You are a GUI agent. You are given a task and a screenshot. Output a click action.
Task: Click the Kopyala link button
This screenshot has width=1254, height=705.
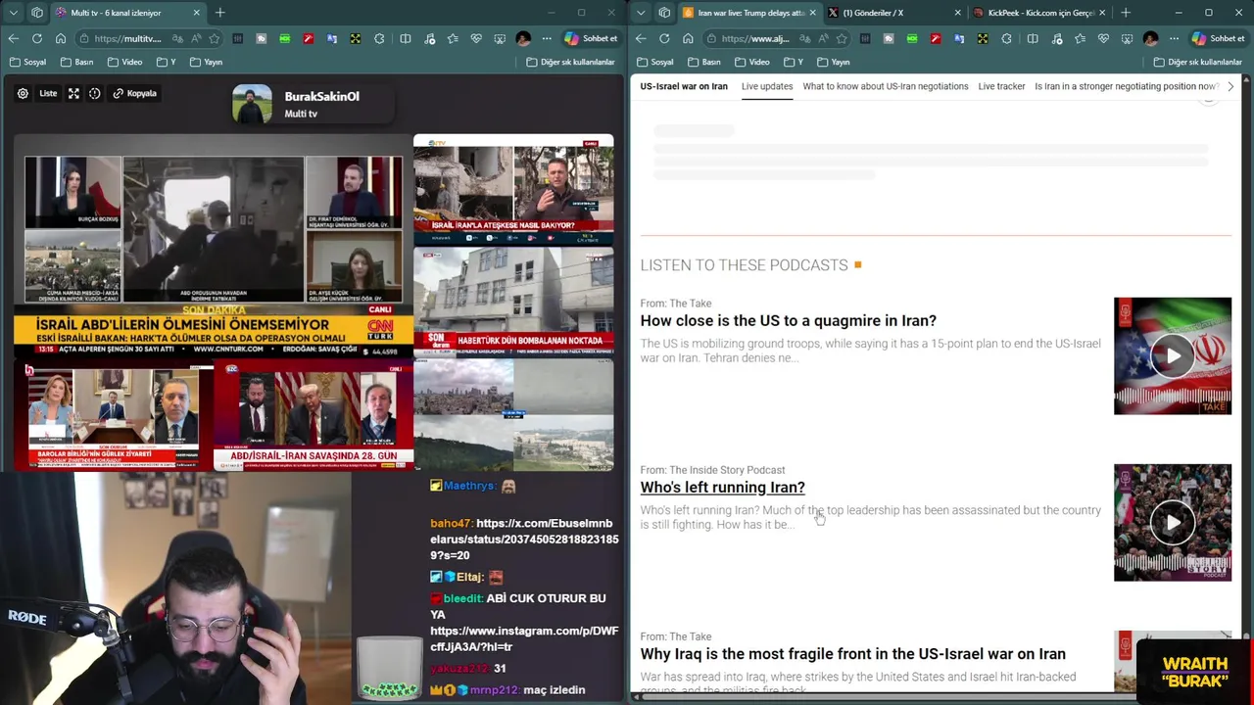134,93
